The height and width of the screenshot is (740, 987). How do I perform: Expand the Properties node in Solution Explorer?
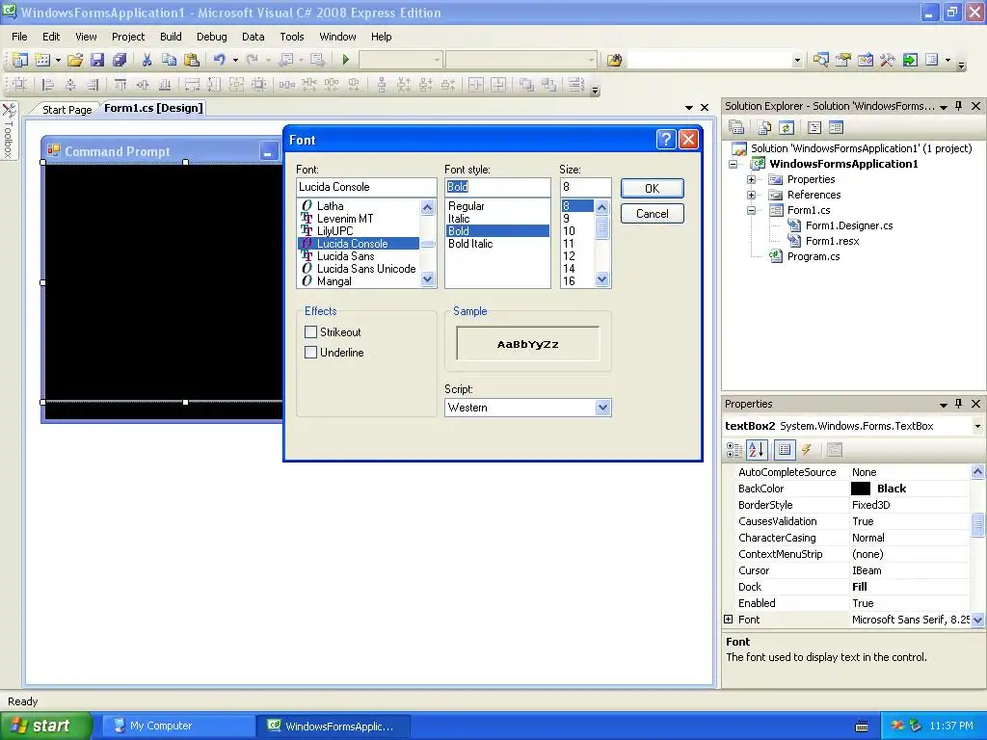751,179
